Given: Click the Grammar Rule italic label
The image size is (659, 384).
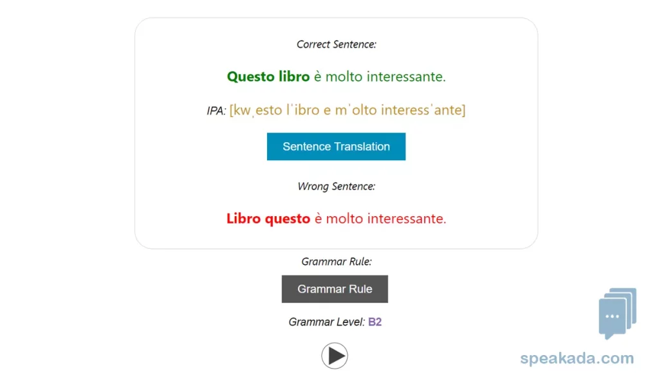Looking at the screenshot, I should pyautogui.click(x=336, y=261).
